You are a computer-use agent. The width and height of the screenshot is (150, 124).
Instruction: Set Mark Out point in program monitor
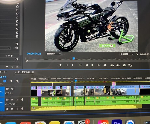[73, 65]
